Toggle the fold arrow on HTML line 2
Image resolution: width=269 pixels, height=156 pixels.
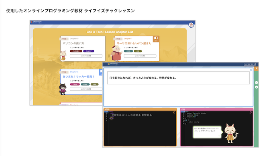(x=108, y=113)
